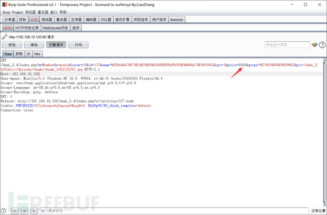Click the 行动 action button
Screen dimensions: 327x215
click(78, 45)
